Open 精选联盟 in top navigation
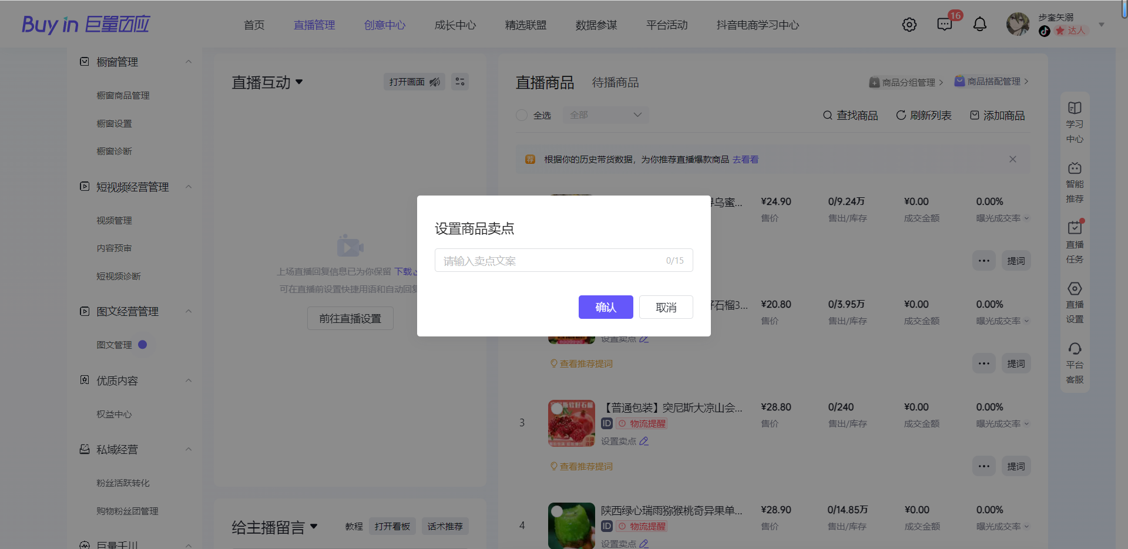 point(526,25)
